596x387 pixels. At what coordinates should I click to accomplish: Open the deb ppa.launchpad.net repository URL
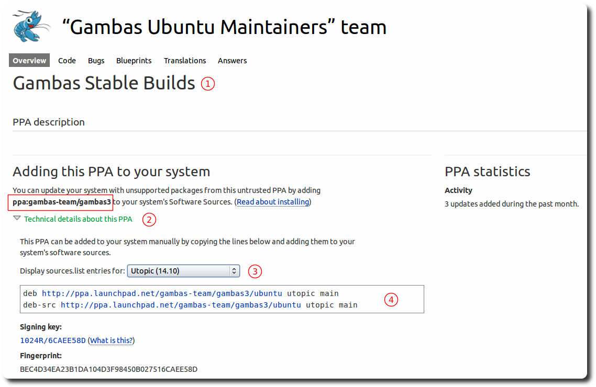[162, 293]
